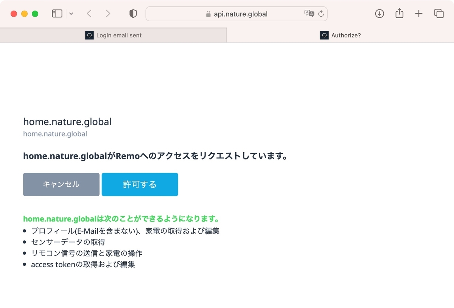Viewport: 454px width, 308px height.
Task: Click the api.nature.global address bar
Action: point(236,14)
